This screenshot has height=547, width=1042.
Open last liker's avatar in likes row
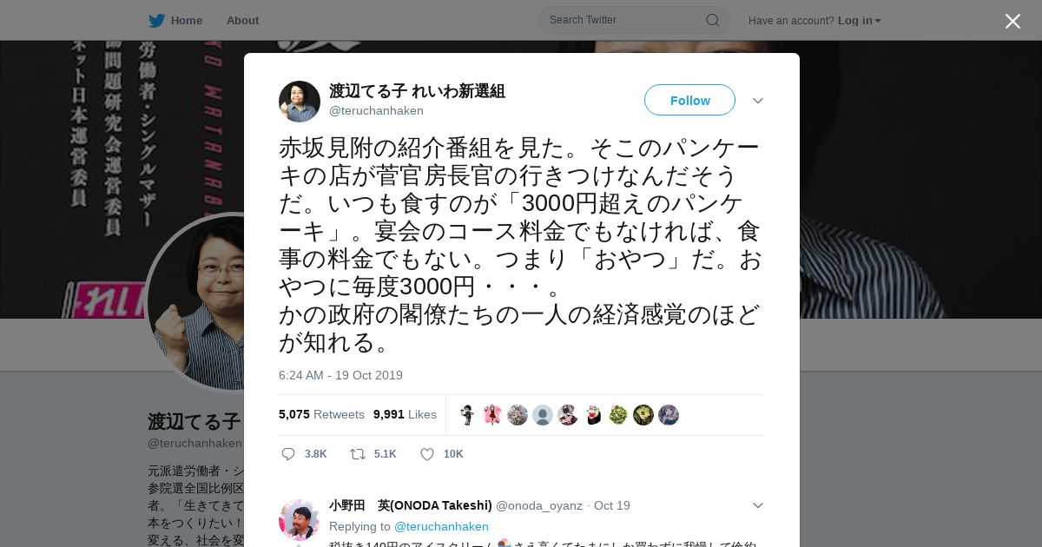(669, 415)
